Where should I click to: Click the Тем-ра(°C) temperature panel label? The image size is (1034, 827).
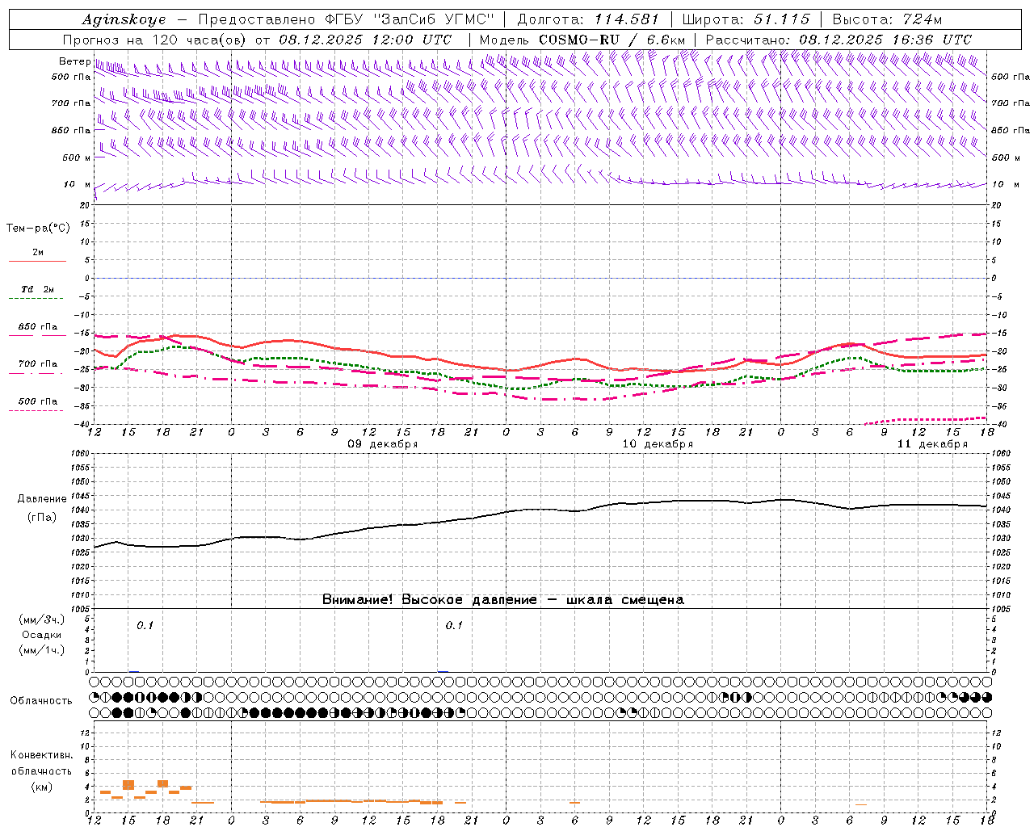38,229
